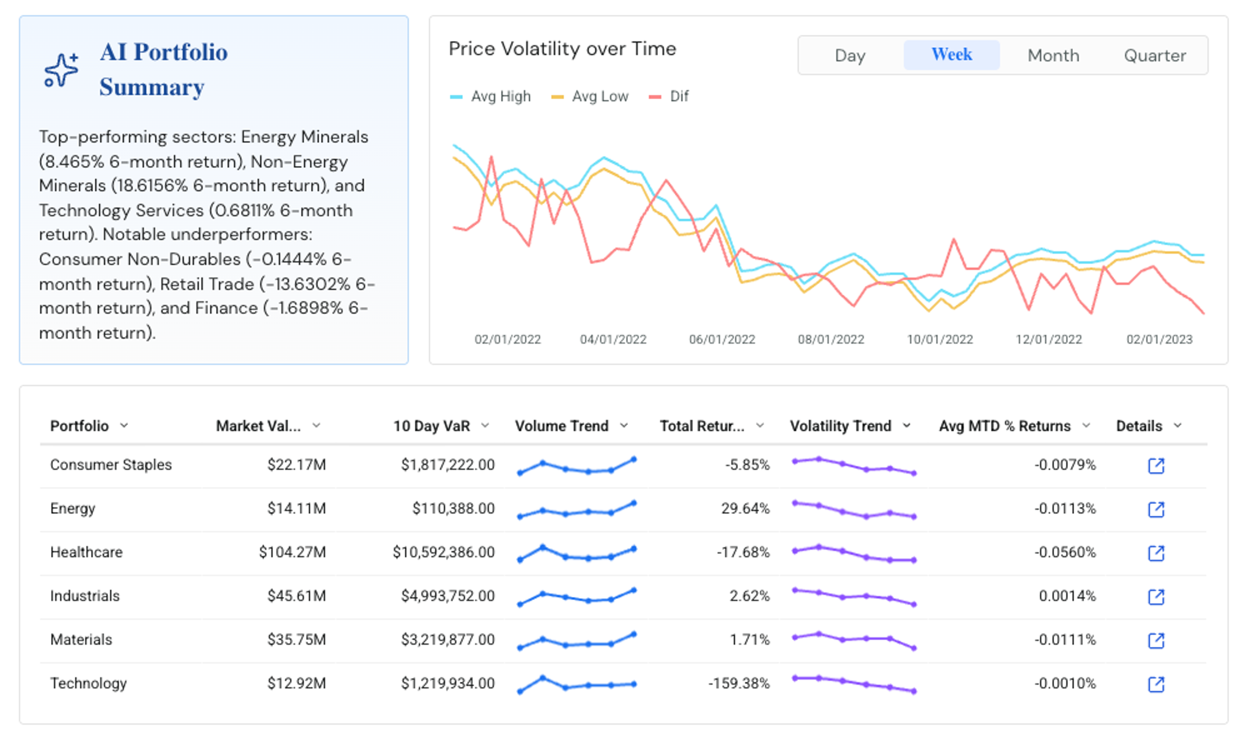Click 12/01/2022 axis date label
The height and width of the screenshot is (742, 1246).
[1048, 340]
